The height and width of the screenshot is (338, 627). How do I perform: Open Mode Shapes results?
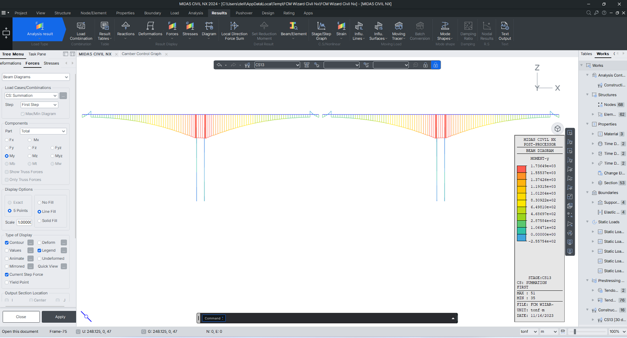pos(445,30)
